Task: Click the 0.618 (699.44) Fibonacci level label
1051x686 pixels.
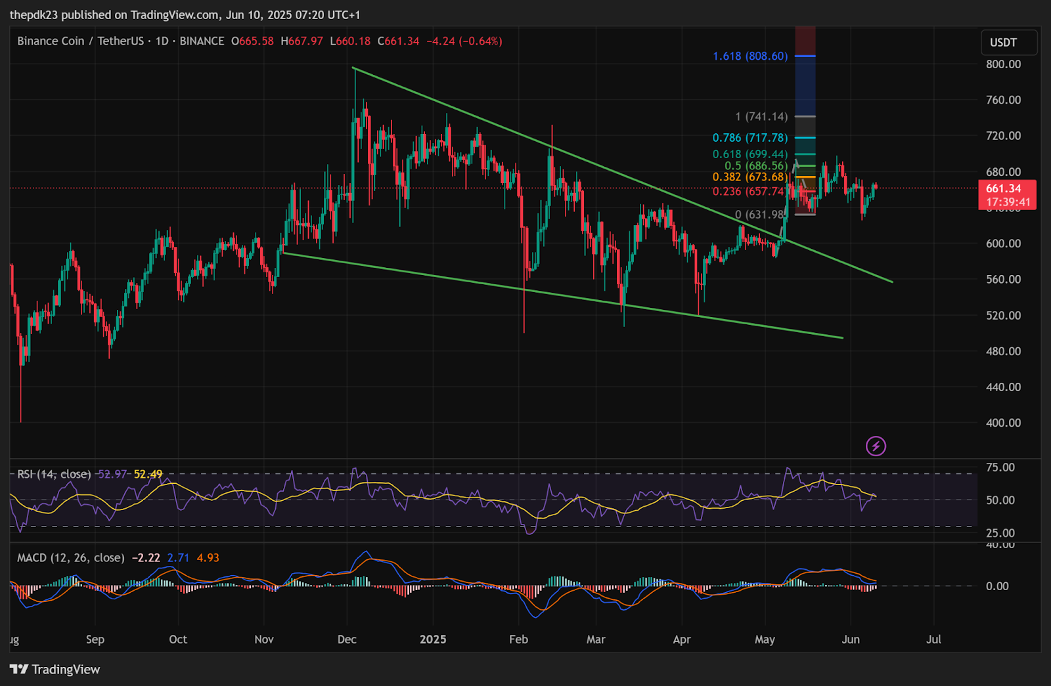Action: pyautogui.click(x=750, y=155)
